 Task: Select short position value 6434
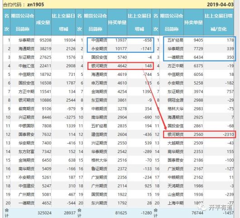tap(198, 57)
